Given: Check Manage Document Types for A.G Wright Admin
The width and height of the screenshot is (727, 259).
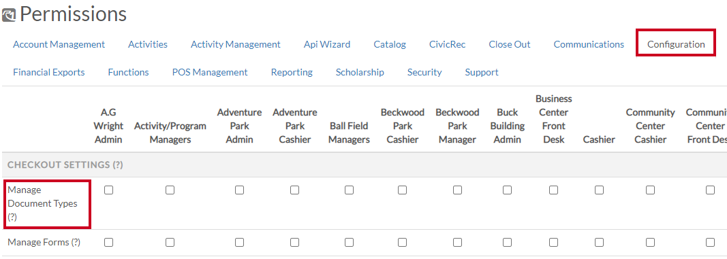Looking at the screenshot, I should tap(108, 190).
